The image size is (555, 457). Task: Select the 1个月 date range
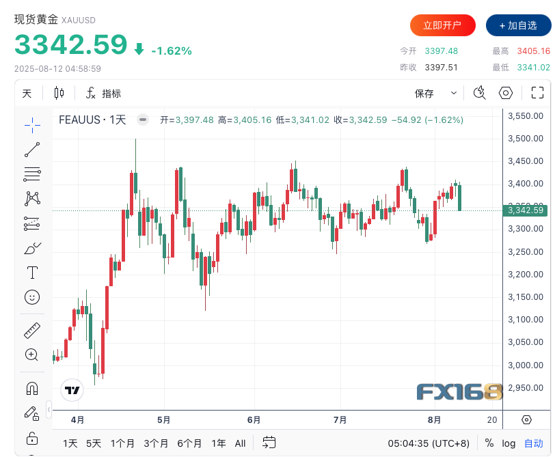pyautogui.click(x=122, y=443)
